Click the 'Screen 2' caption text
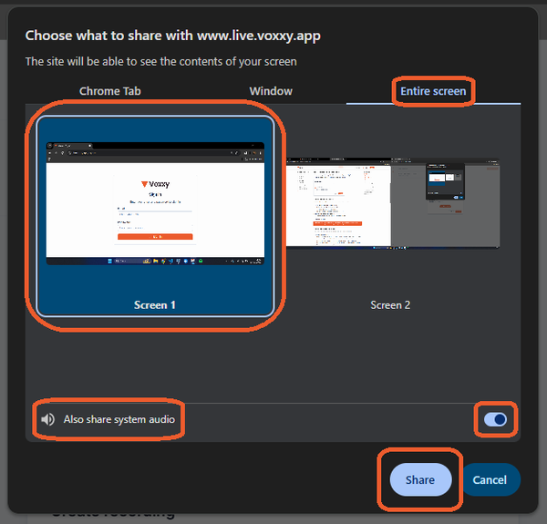This screenshot has width=547, height=524. tap(390, 305)
